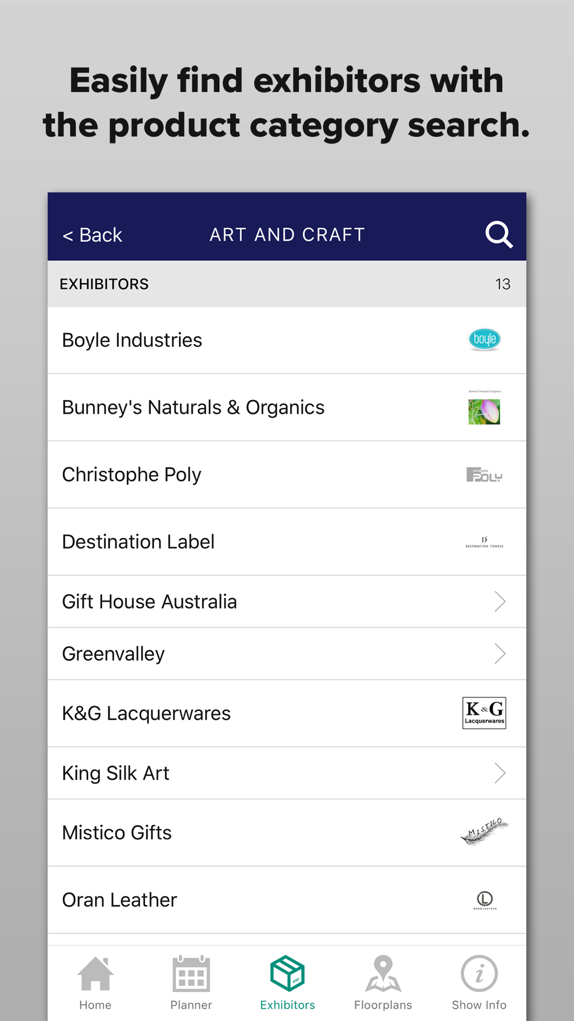Select the Exhibitors box icon

pyautogui.click(x=287, y=974)
